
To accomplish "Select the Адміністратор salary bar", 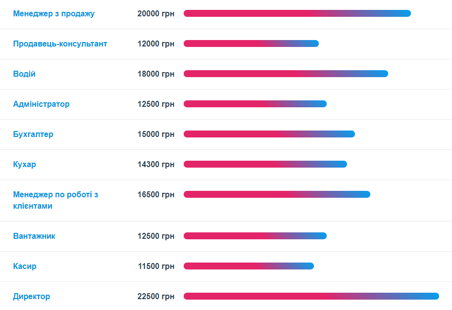I will [x=255, y=104].
